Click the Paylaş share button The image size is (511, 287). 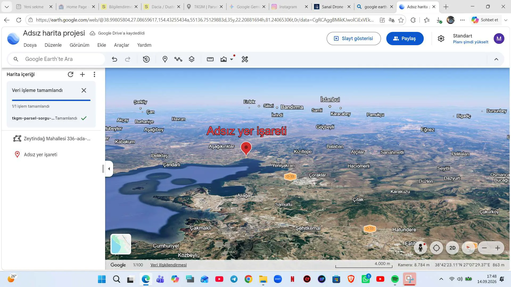coord(405,39)
